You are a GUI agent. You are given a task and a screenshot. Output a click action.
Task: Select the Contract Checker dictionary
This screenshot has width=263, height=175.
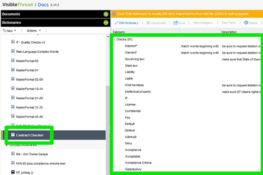pyautogui.click(x=29, y=135)
